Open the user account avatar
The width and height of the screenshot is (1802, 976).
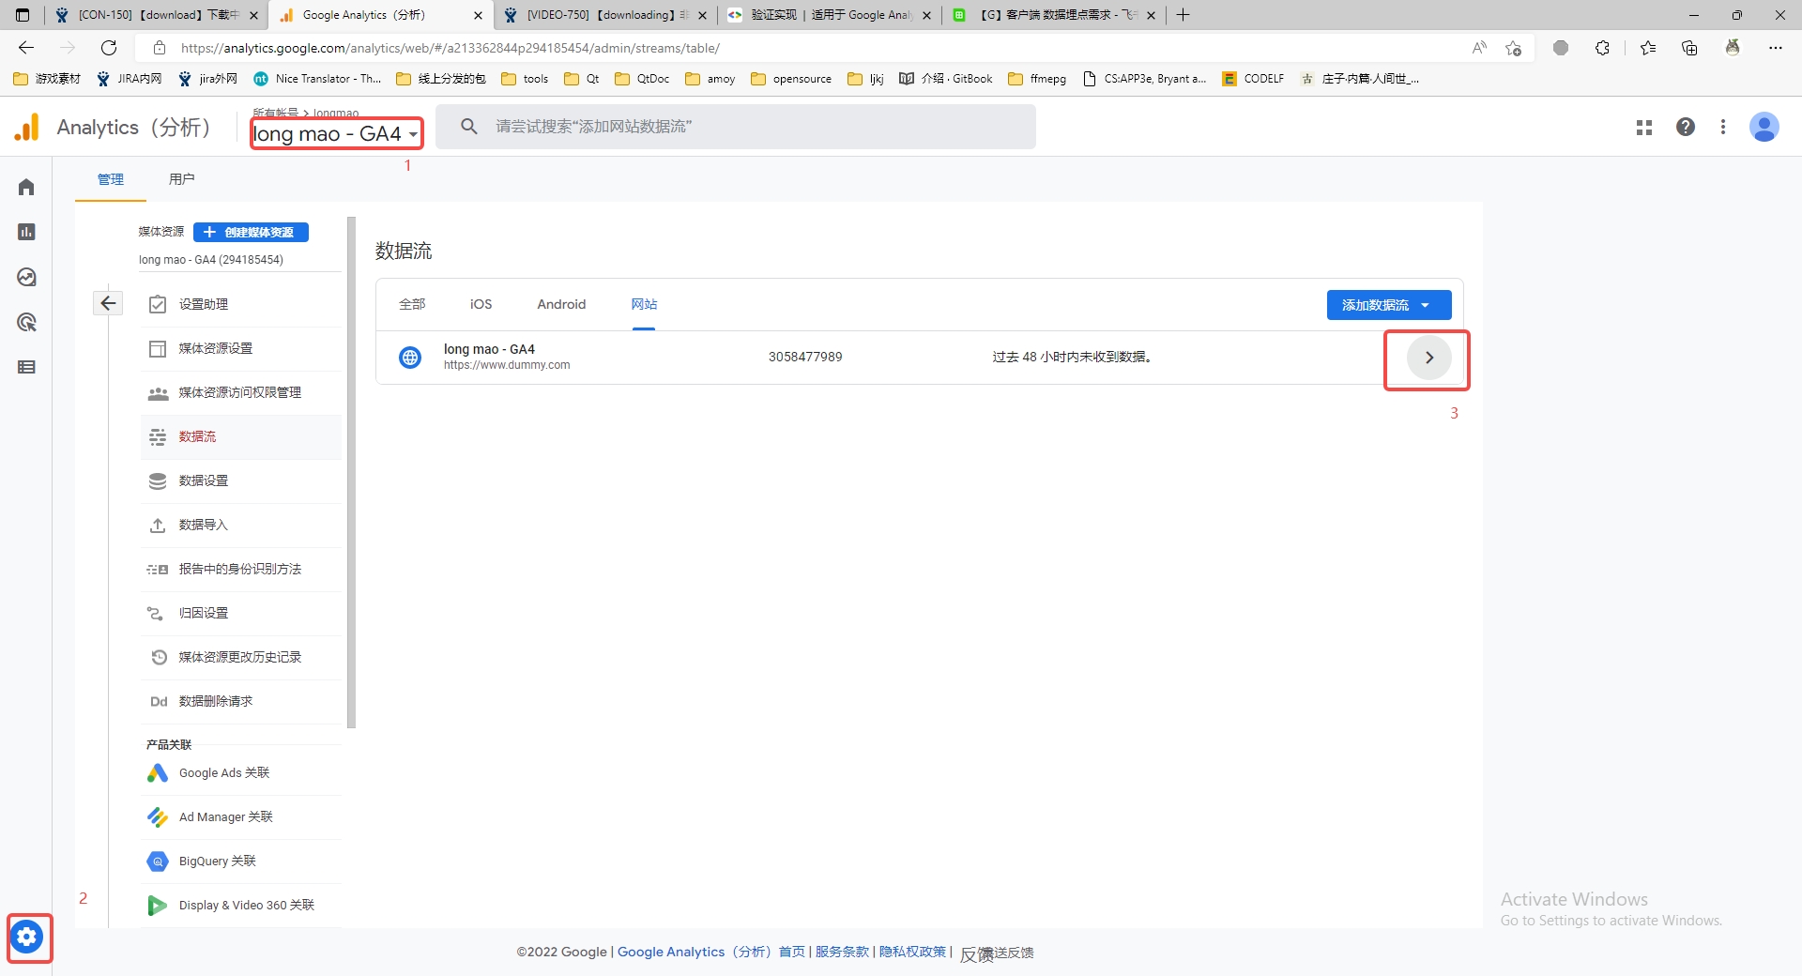(x=1764, y=127)
